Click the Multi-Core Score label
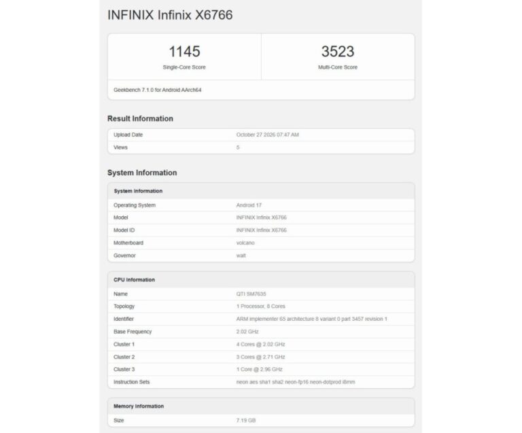 click(338, 67)
